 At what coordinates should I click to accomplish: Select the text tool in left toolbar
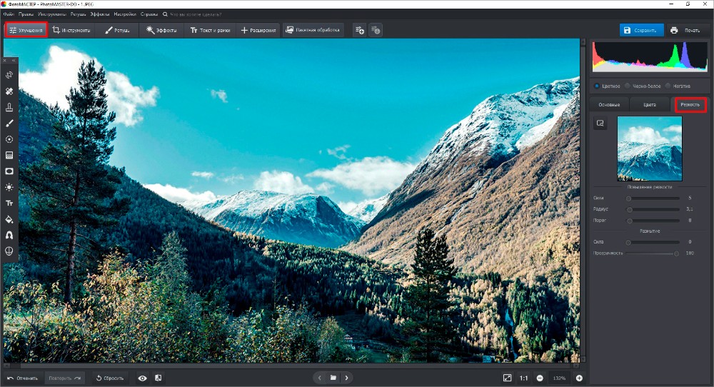point(9,203)
